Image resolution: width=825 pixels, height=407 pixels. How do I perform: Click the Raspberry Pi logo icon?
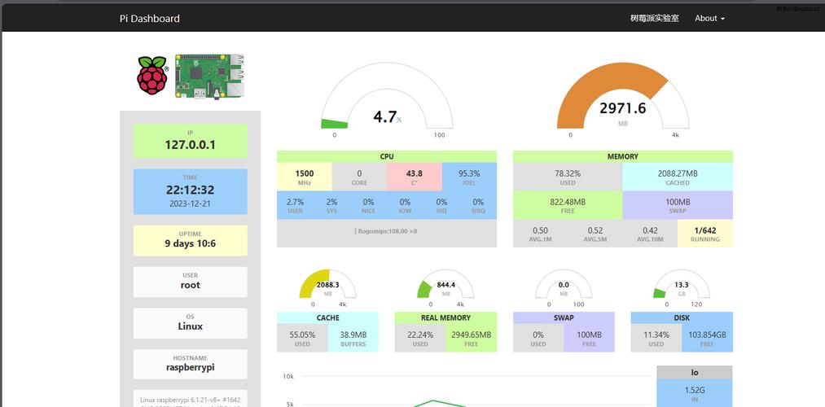[x=152, y=75]
